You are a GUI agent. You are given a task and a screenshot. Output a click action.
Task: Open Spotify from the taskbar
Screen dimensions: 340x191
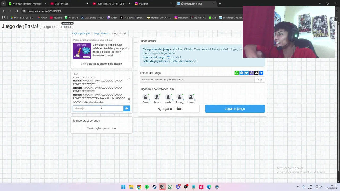coord(147,187)
